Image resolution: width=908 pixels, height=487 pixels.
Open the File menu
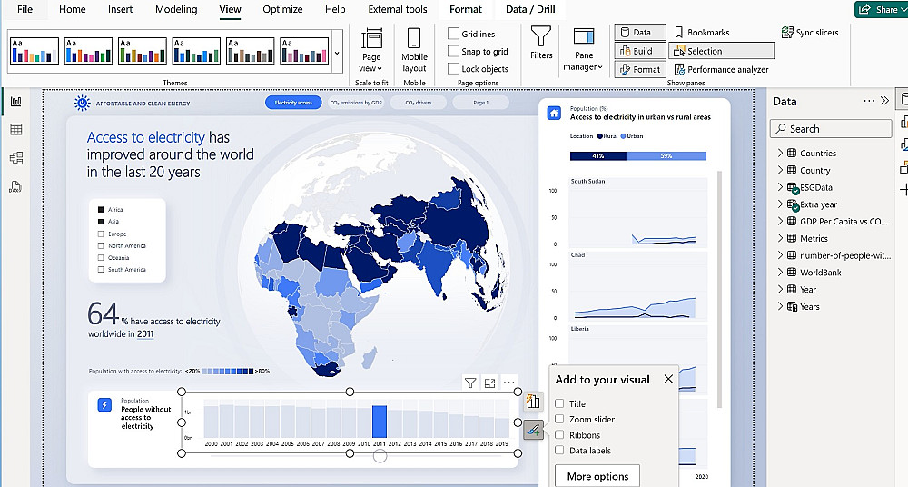[x=25, y=9]
